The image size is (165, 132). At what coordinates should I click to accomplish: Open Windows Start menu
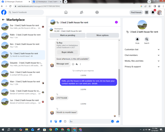[3, 130]
